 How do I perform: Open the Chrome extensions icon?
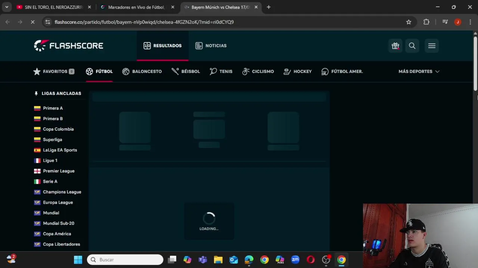tap(426, 22)
